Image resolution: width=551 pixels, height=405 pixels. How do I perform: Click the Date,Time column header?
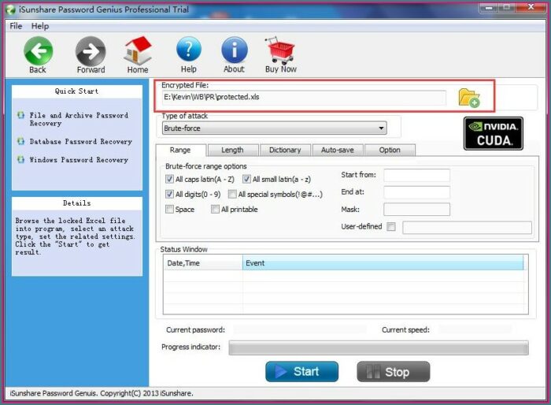click(203, 263)
